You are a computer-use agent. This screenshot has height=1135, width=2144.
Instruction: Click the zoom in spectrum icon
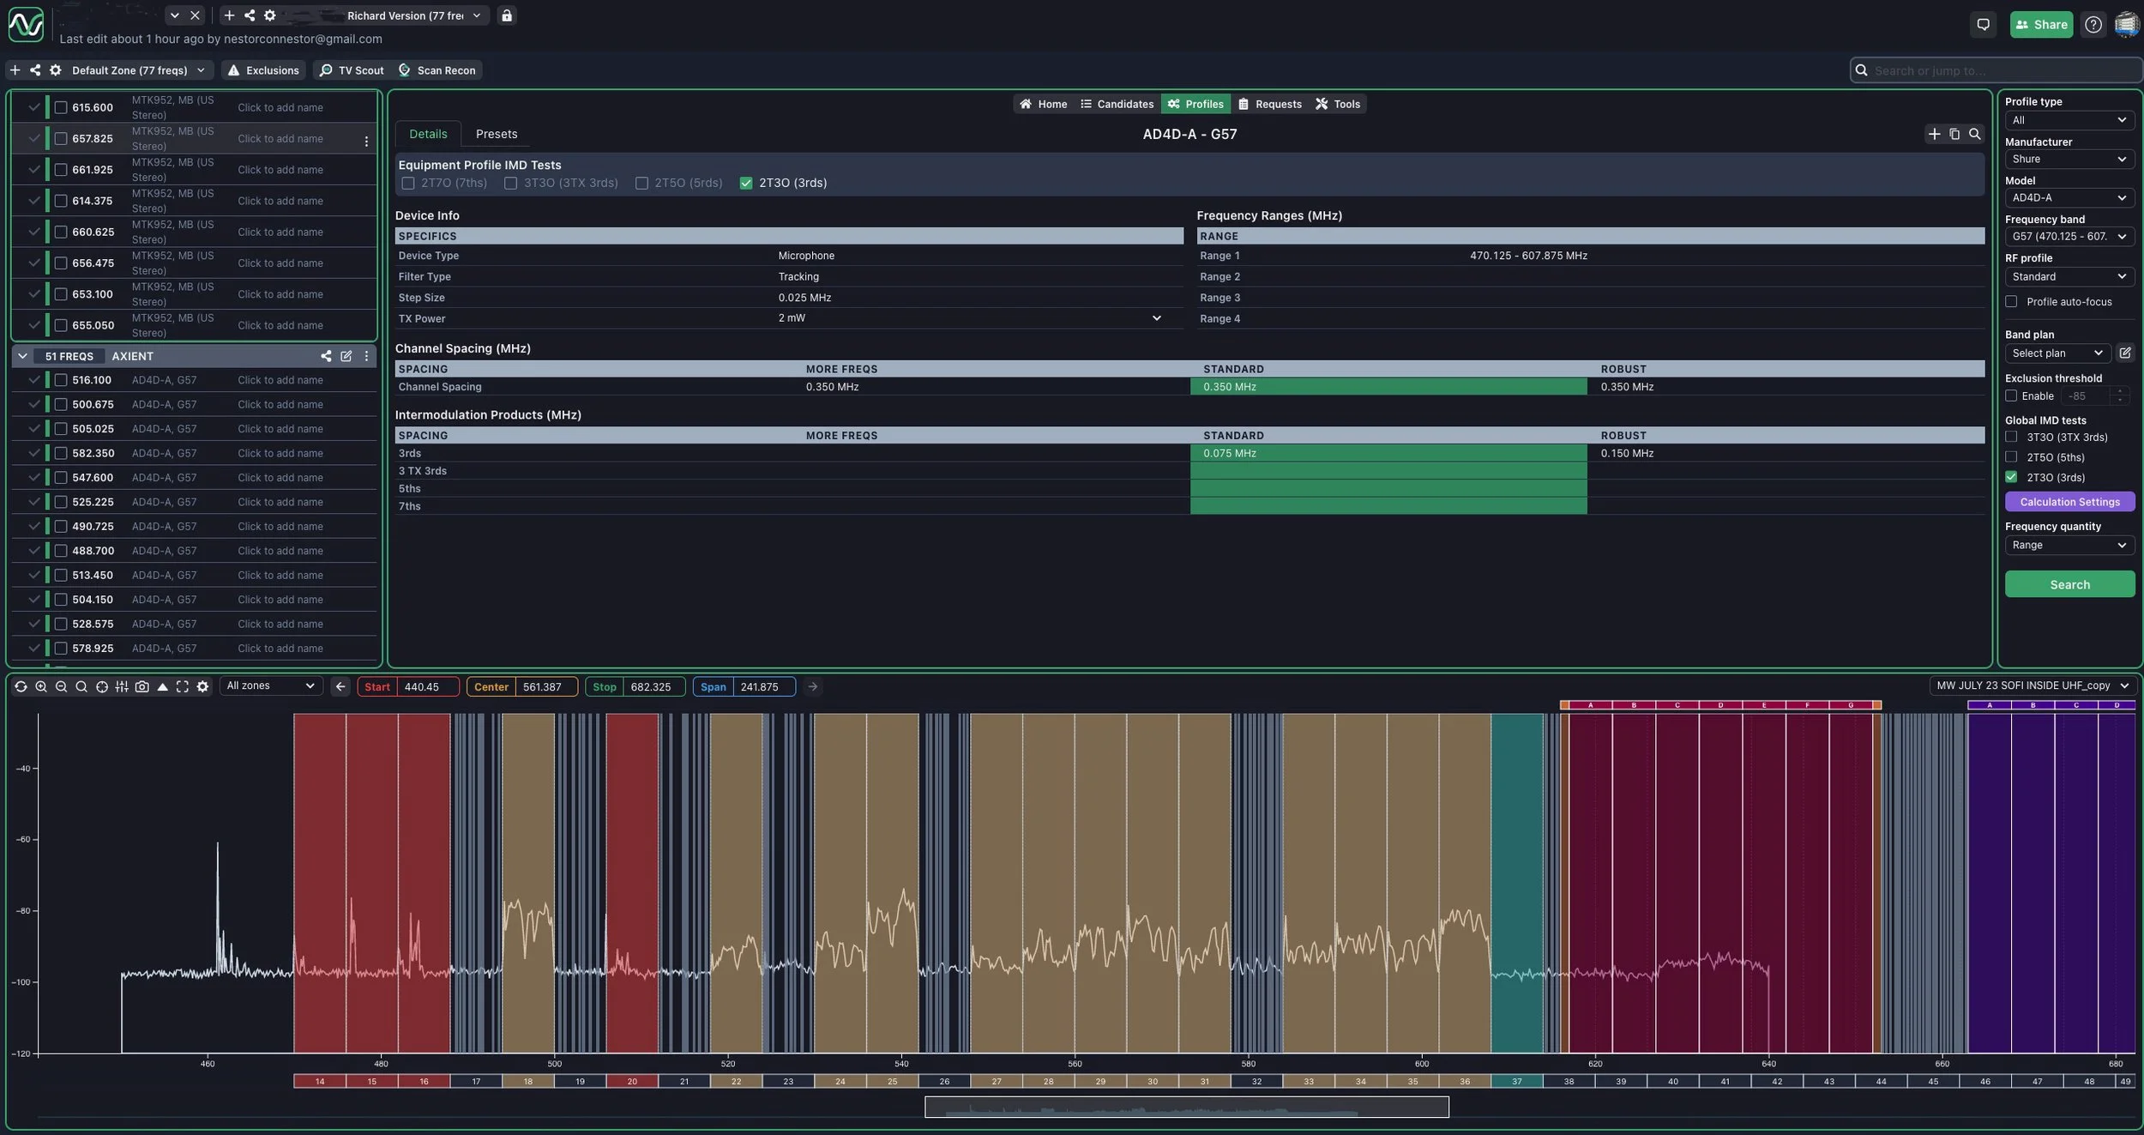click(x=41, y=687)
